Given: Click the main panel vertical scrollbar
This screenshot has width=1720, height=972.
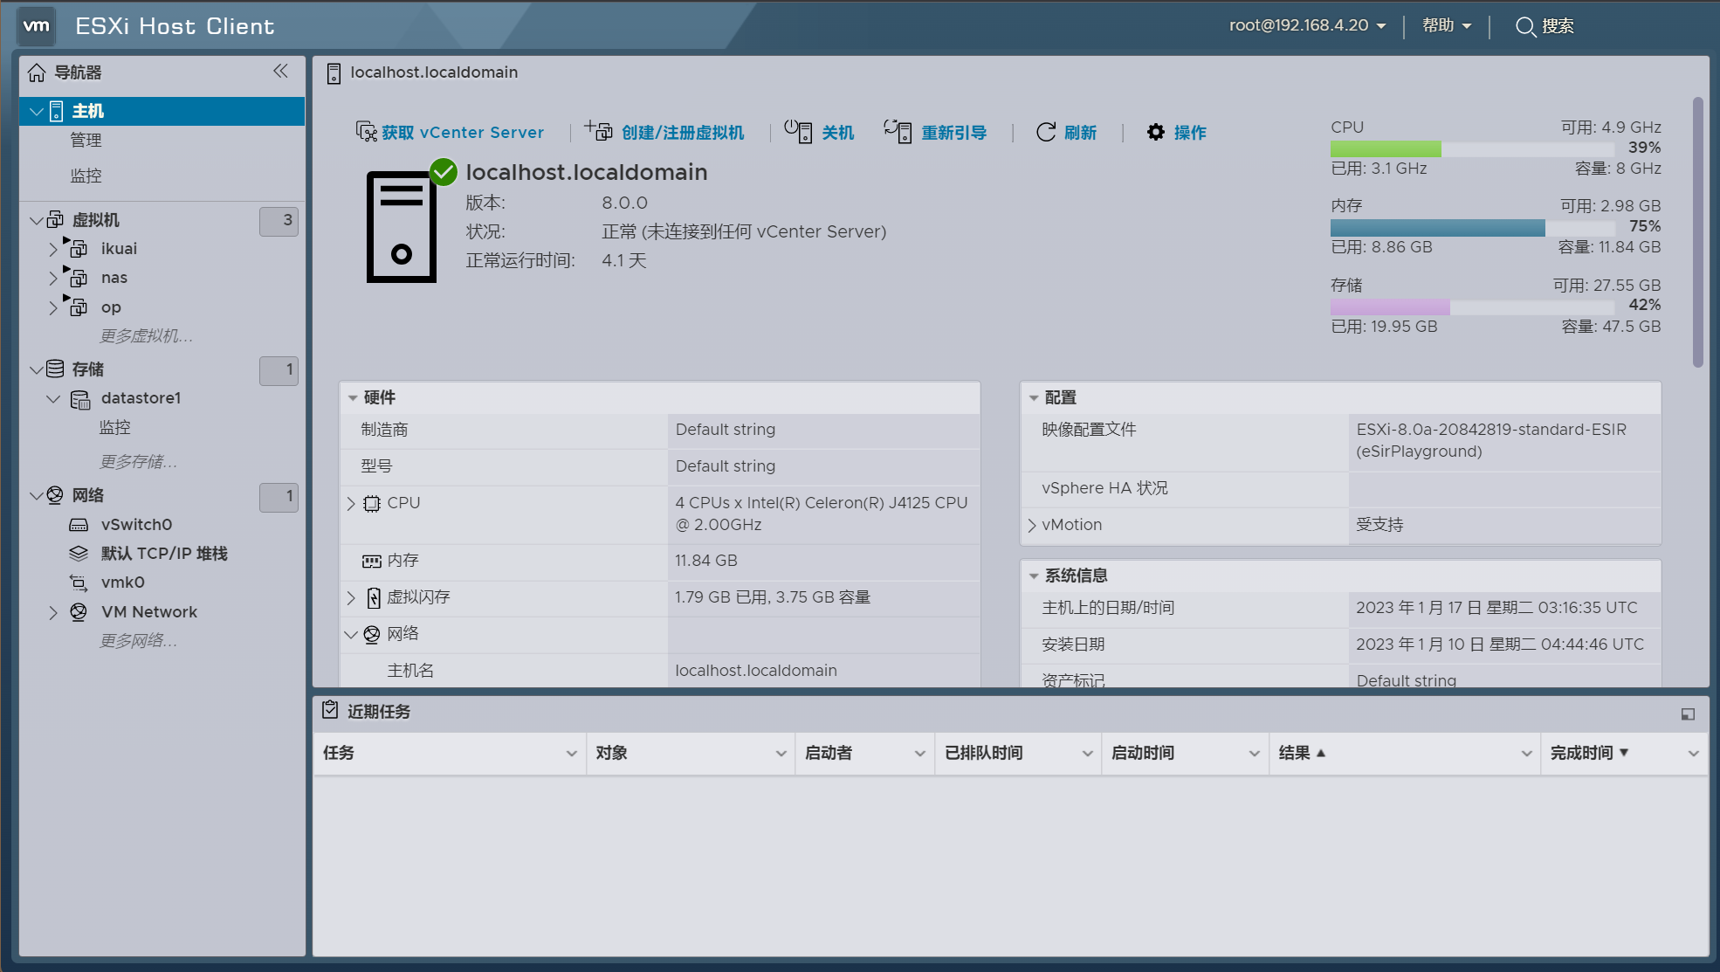Looking at the screenshot, I should [x=1697, y=231].
